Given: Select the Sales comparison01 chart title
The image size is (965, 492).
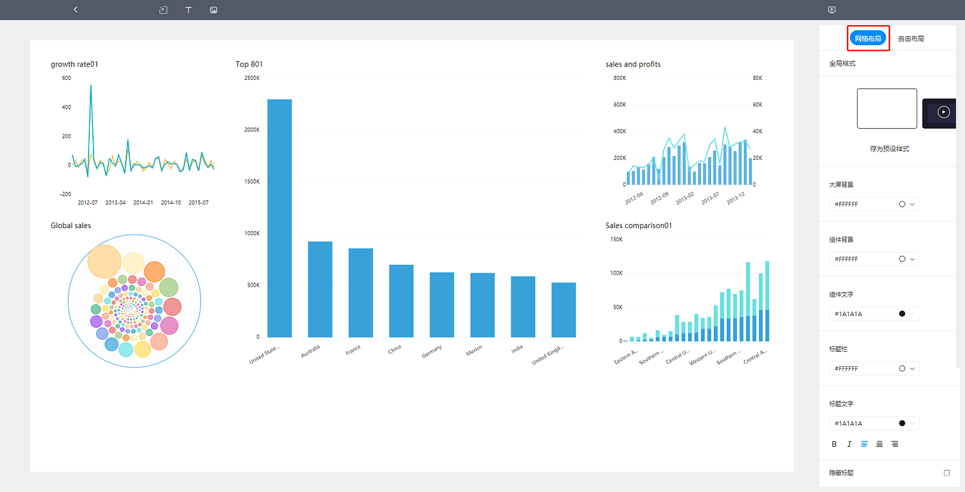Looking at the screenshot, I should [639, 226].
